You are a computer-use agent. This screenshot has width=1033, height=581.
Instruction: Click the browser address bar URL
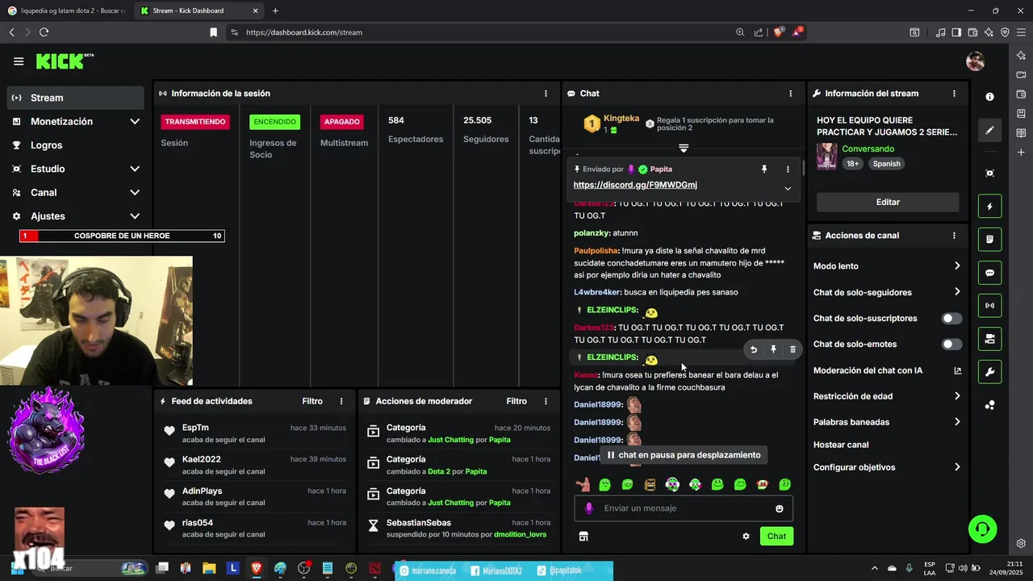304,32
